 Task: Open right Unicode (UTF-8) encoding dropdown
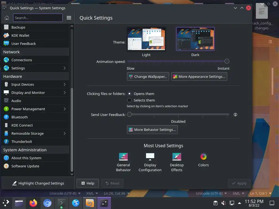pos(211,193)
